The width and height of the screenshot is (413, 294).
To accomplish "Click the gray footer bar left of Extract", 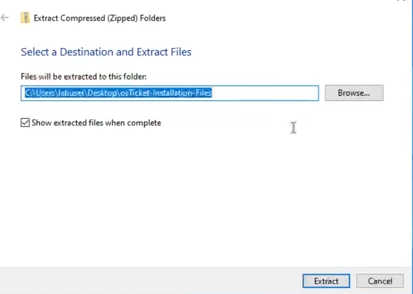I will point(150,281).
